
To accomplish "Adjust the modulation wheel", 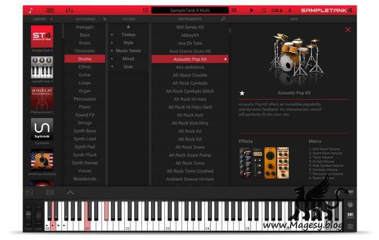I will (38, 215).
